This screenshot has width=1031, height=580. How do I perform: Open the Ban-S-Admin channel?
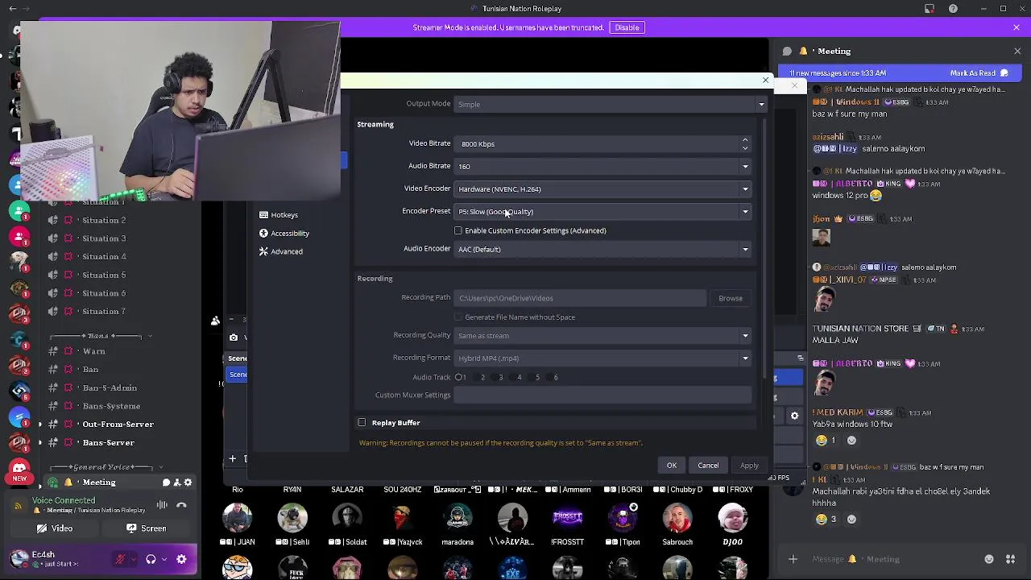[x=110, y=388]
